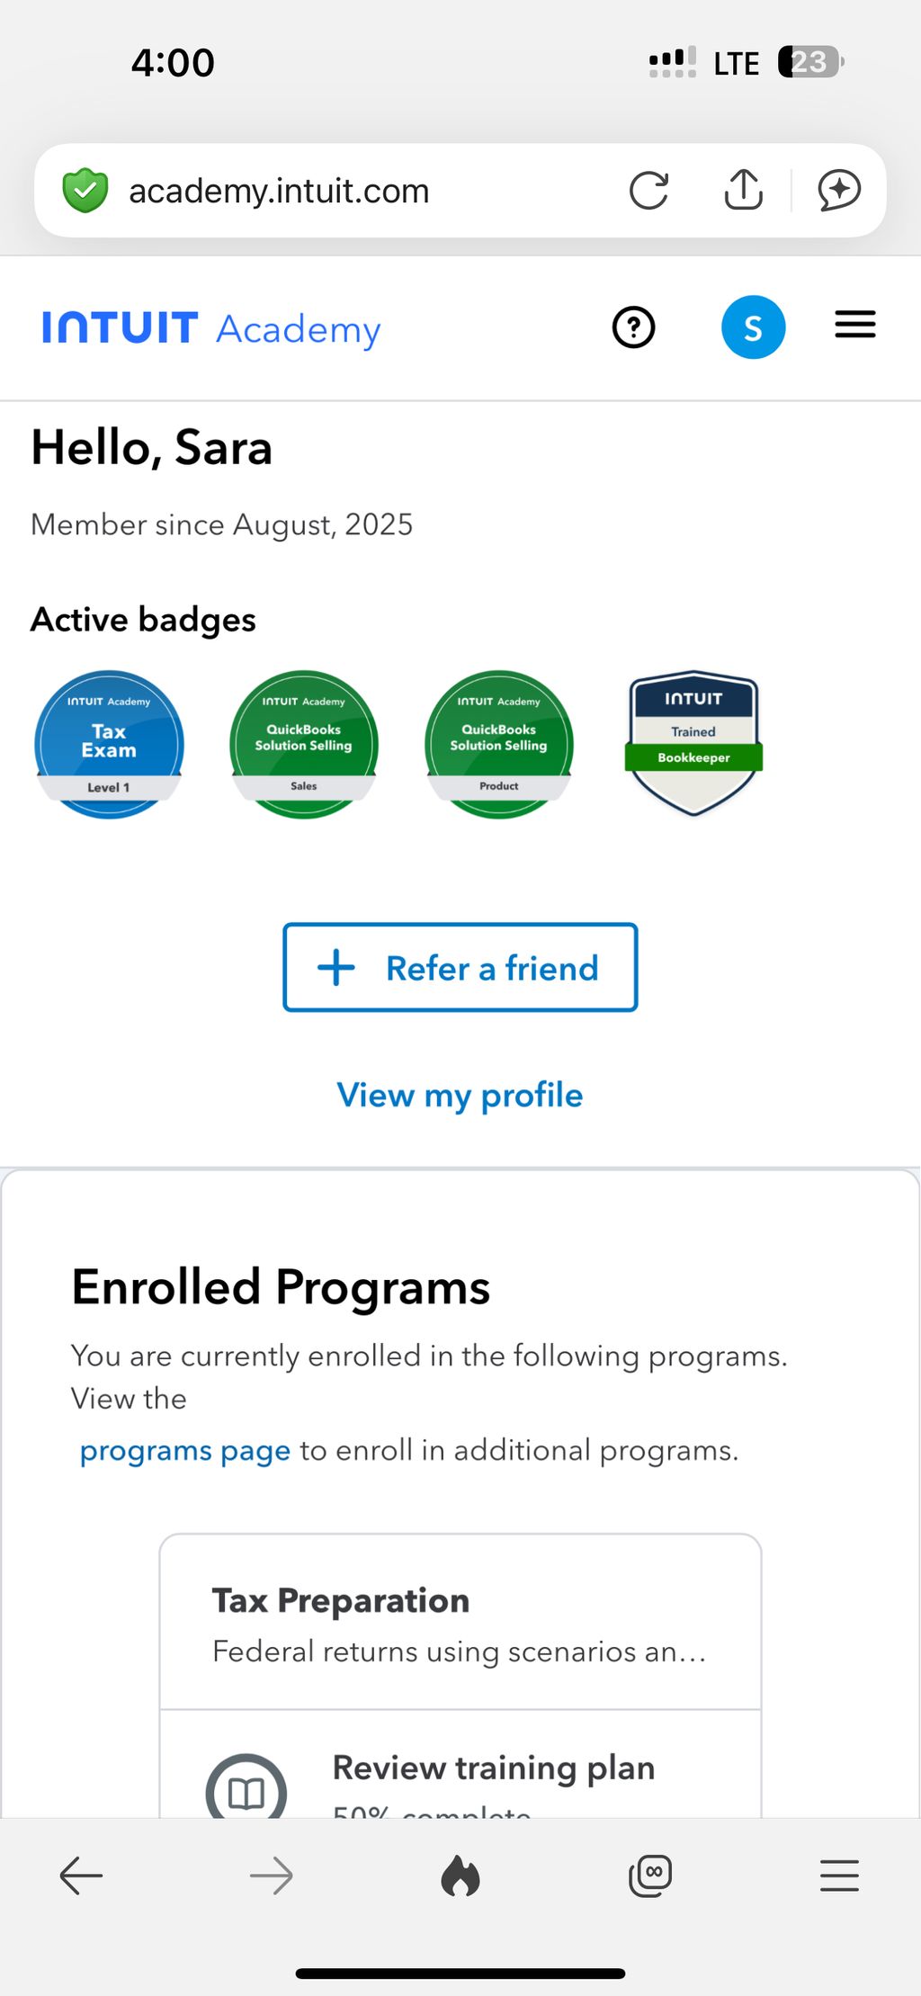Tap the green shield privacy icon

click(85, 191)
